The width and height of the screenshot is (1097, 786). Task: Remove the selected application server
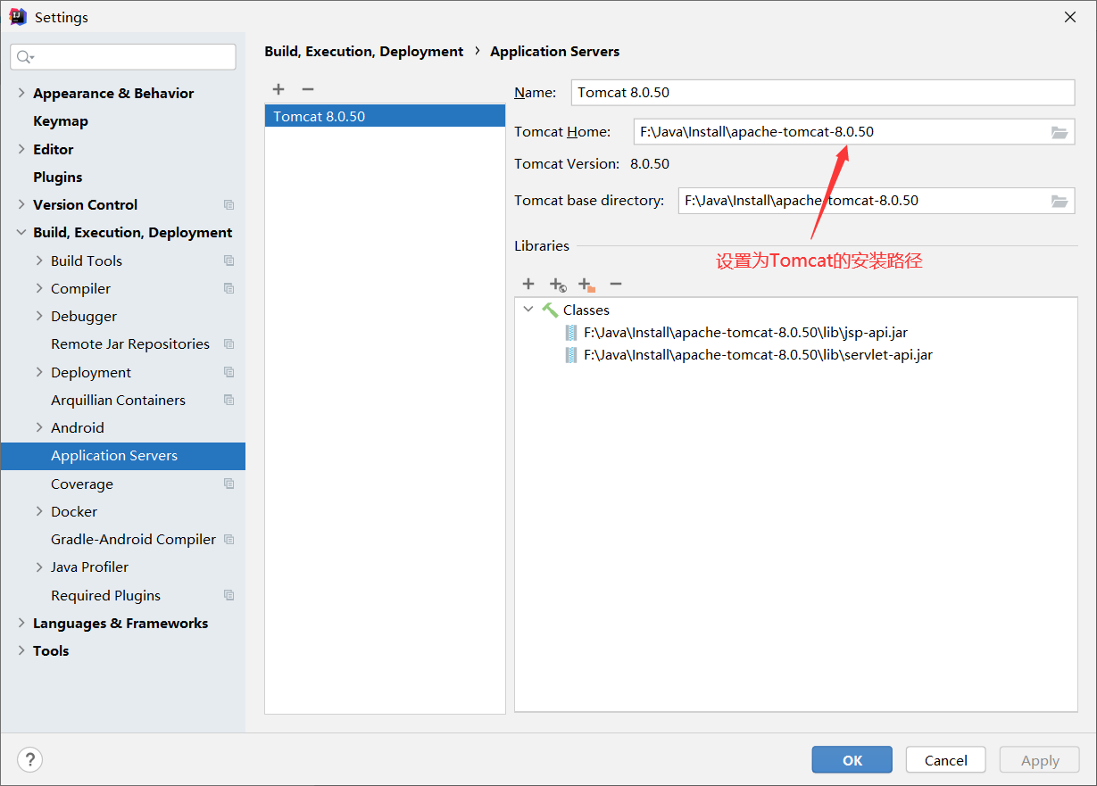[x=308, y=89]
